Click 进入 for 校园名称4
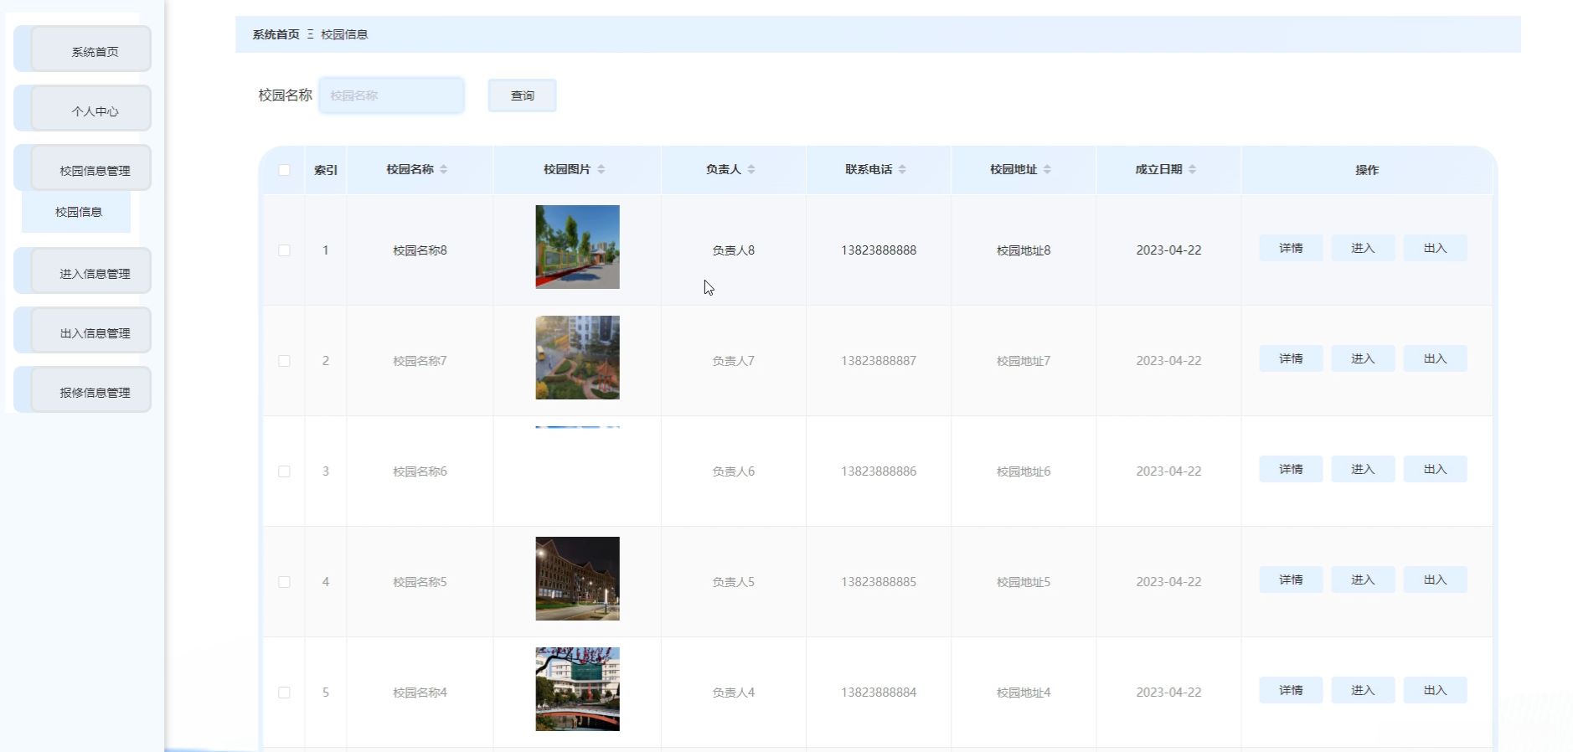This screenshot has width=1573, height=752. click(1363, 690)
